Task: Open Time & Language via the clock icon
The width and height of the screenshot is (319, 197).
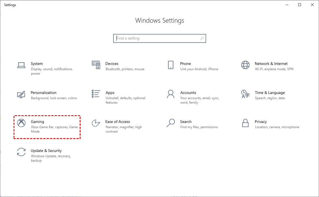Action: pyautogui.click(x=245, y=94)
